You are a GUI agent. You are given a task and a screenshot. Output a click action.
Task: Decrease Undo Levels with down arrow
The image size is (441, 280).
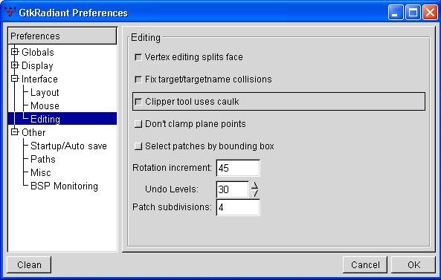pyautogui.click(x=254, y=194)
